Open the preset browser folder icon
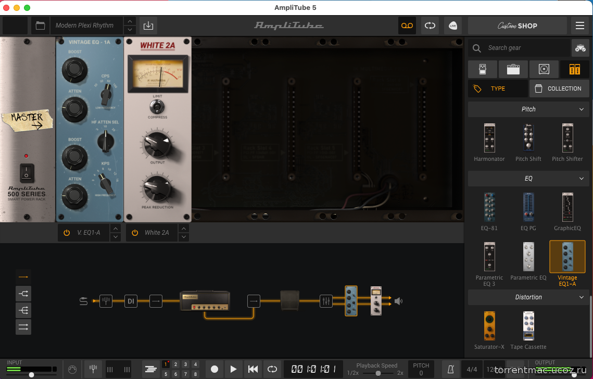 pos(40,26)
